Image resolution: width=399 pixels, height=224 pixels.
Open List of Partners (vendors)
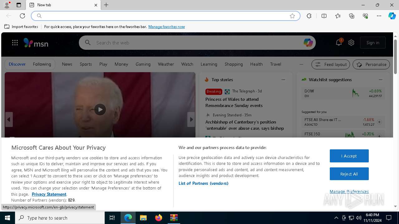click(204, 183)
